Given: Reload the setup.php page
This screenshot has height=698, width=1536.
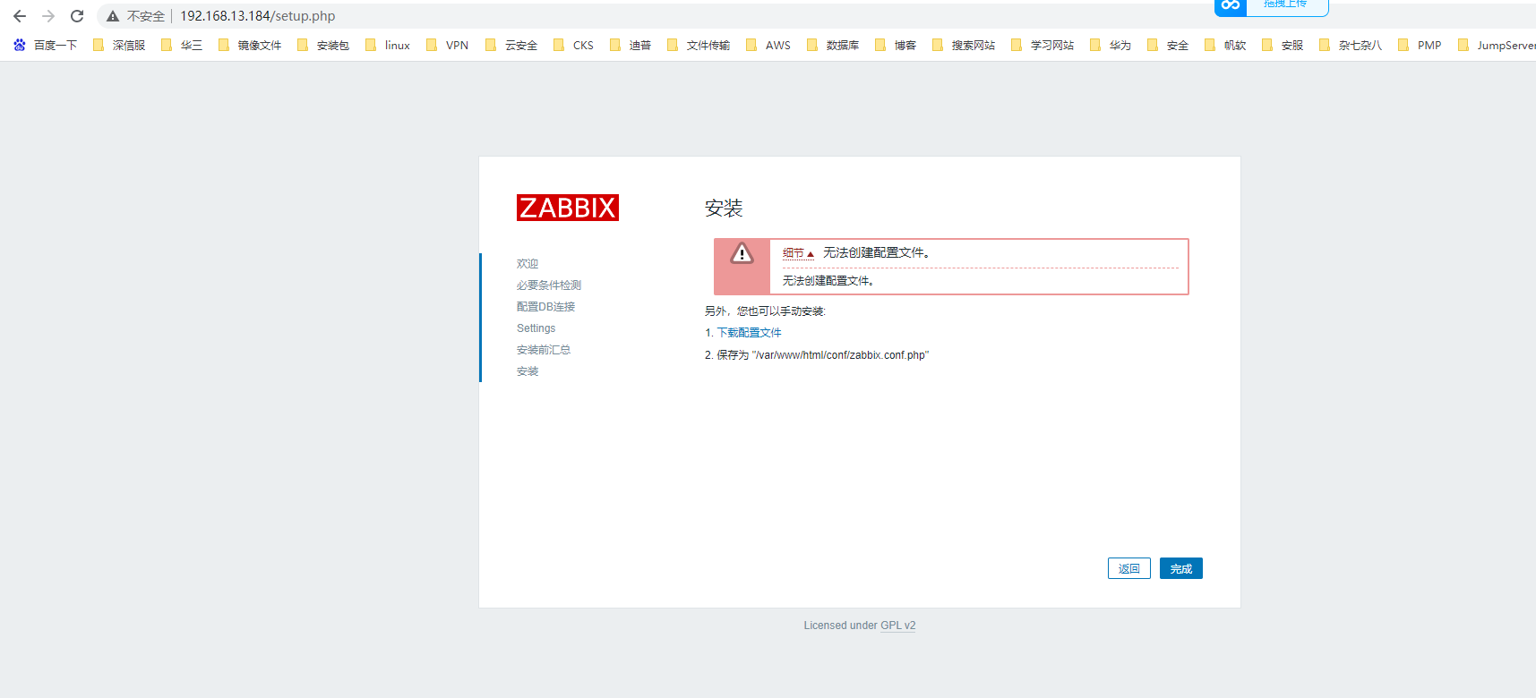Looking at the screenshot, I should 77,16.
